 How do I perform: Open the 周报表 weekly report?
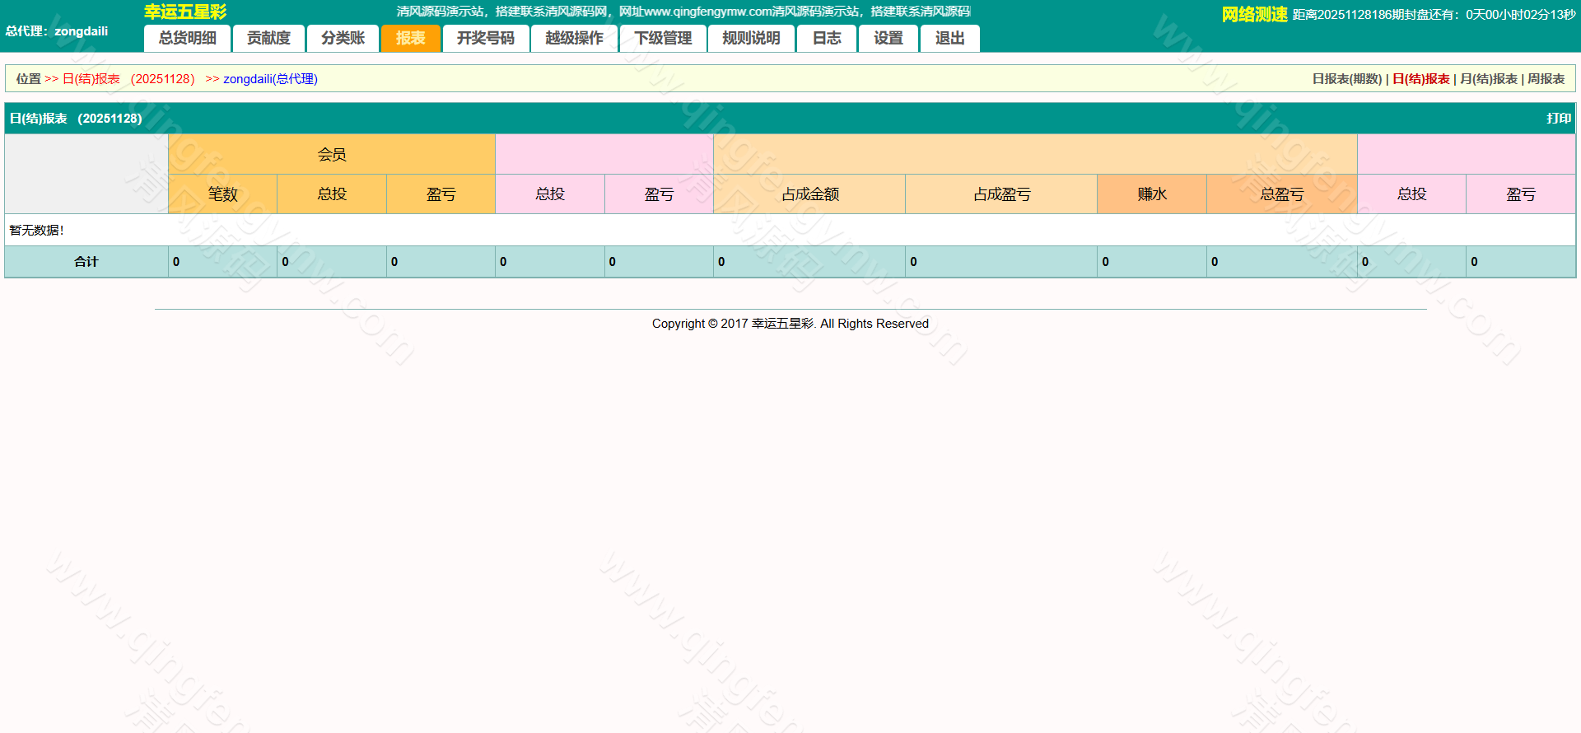coord(1546,79)
